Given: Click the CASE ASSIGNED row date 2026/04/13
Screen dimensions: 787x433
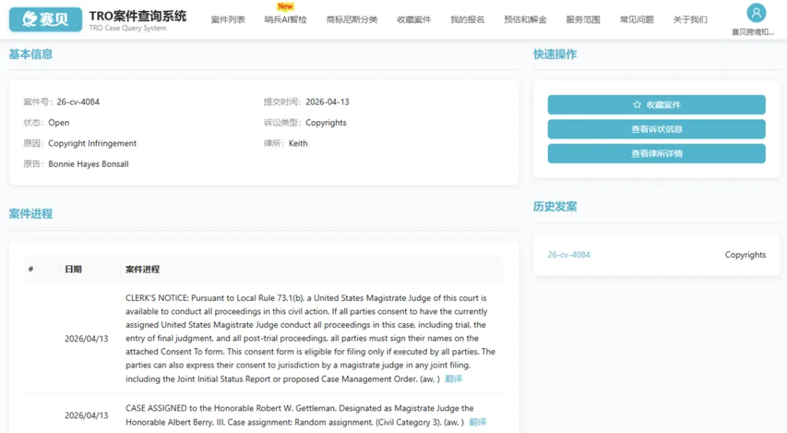Looking at the screenshot, I should 86,416.
